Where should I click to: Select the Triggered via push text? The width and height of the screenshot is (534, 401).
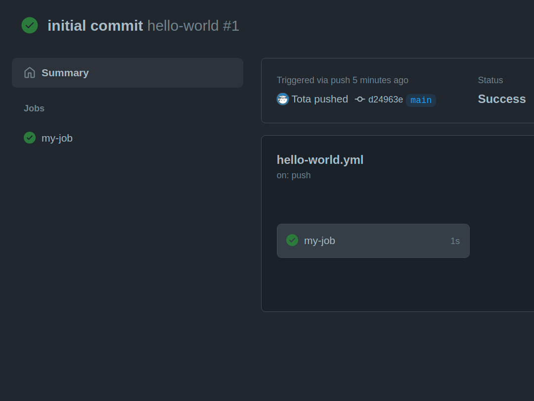[342, 80]
